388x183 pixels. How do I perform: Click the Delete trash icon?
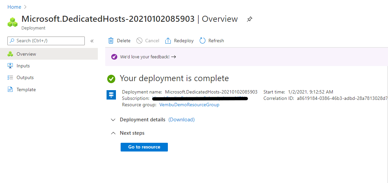point(111,41)
